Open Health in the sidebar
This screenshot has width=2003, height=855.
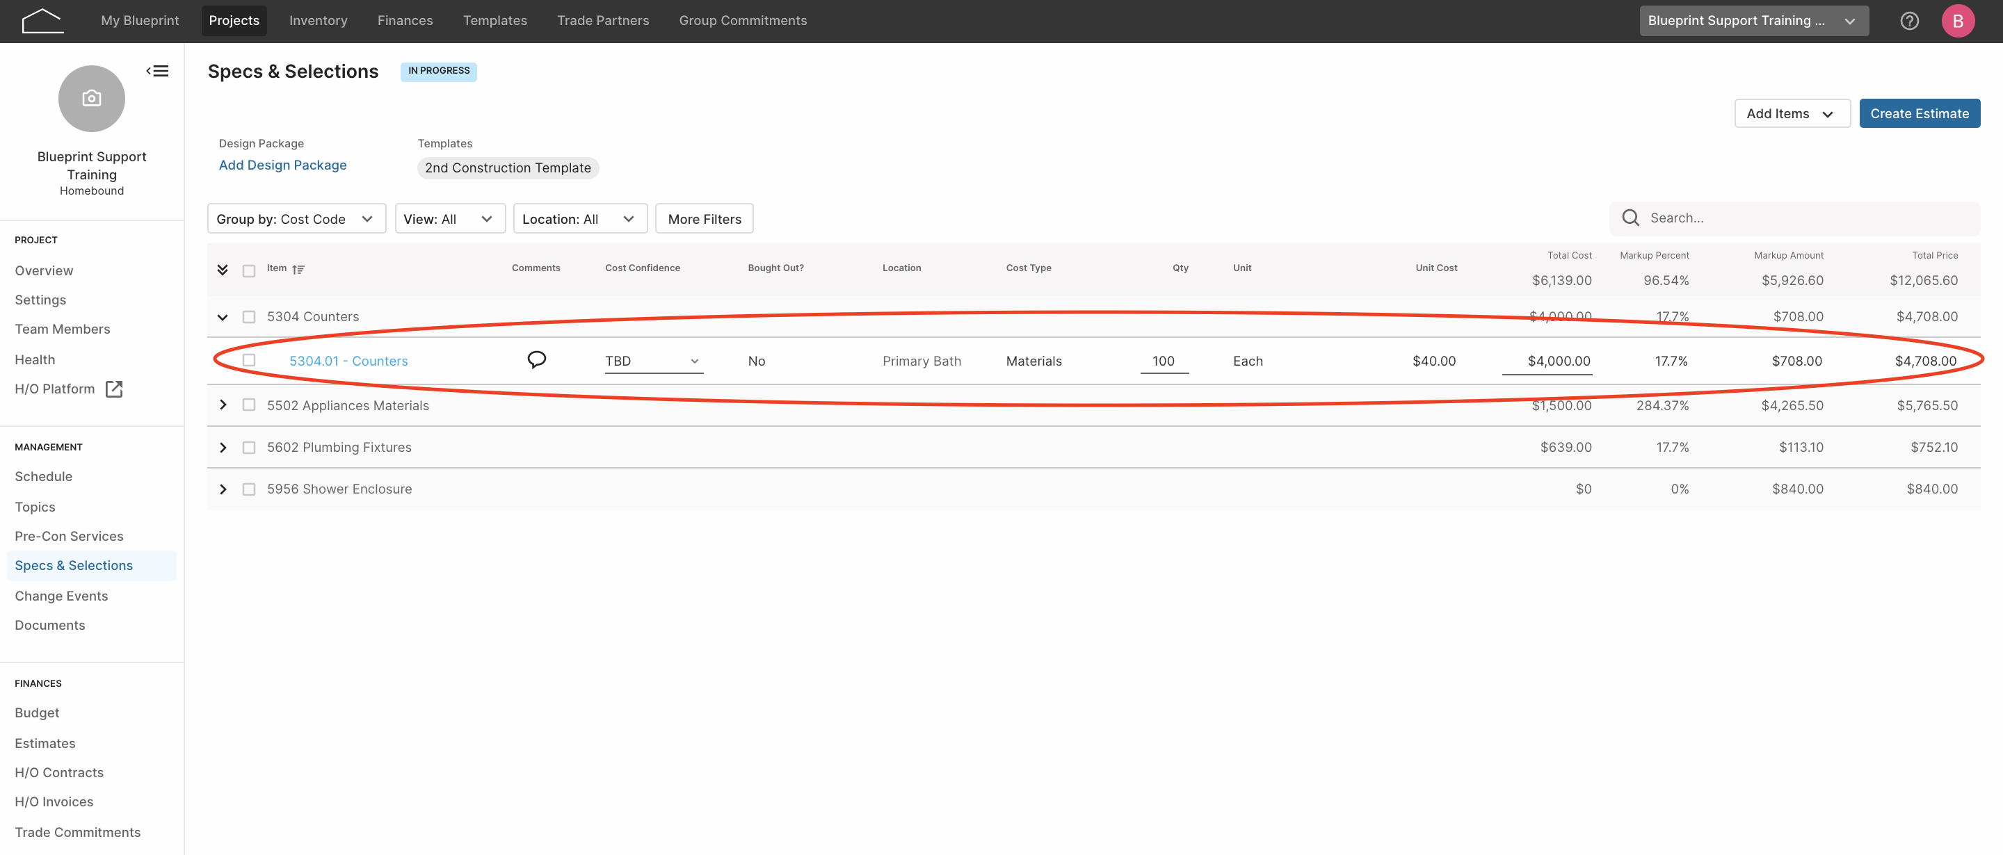[x=35, y=360]
